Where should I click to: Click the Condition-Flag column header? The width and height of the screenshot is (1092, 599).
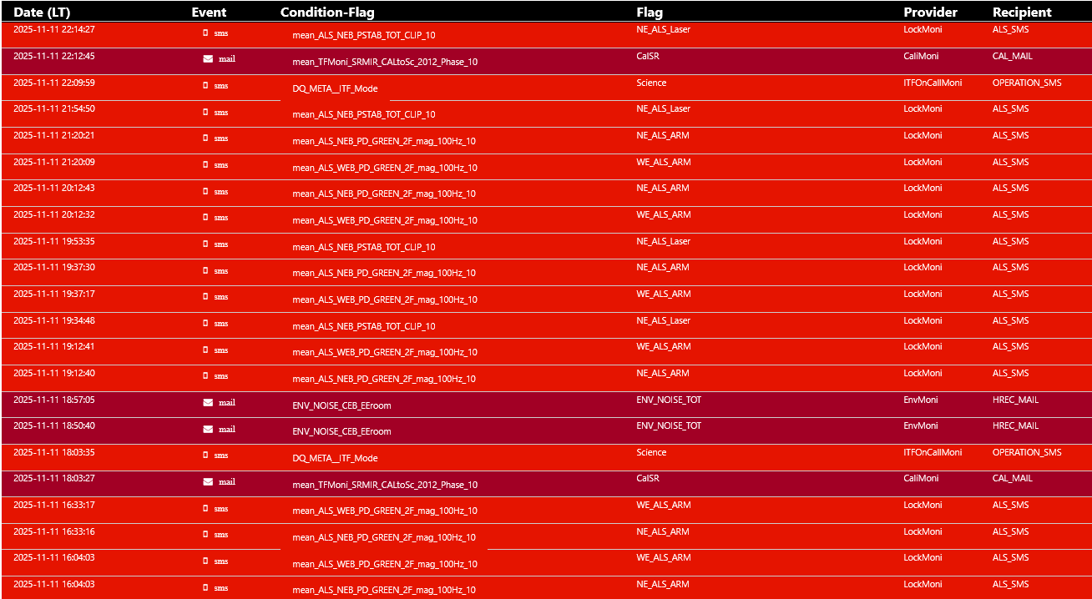click(x=327, y=13)
